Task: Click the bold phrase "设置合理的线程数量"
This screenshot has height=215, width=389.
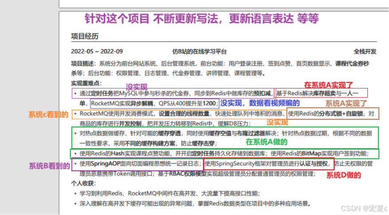Action: click(x=184, y=114)
